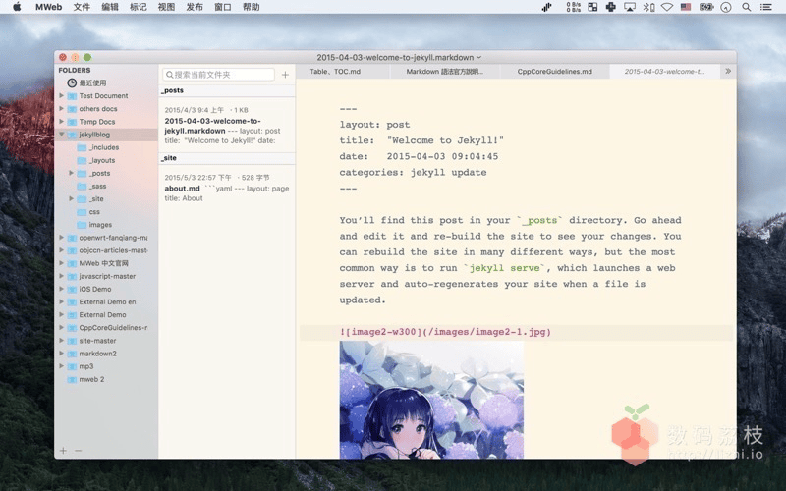Expand the others docs folder
786x491 pixels.
61,108
